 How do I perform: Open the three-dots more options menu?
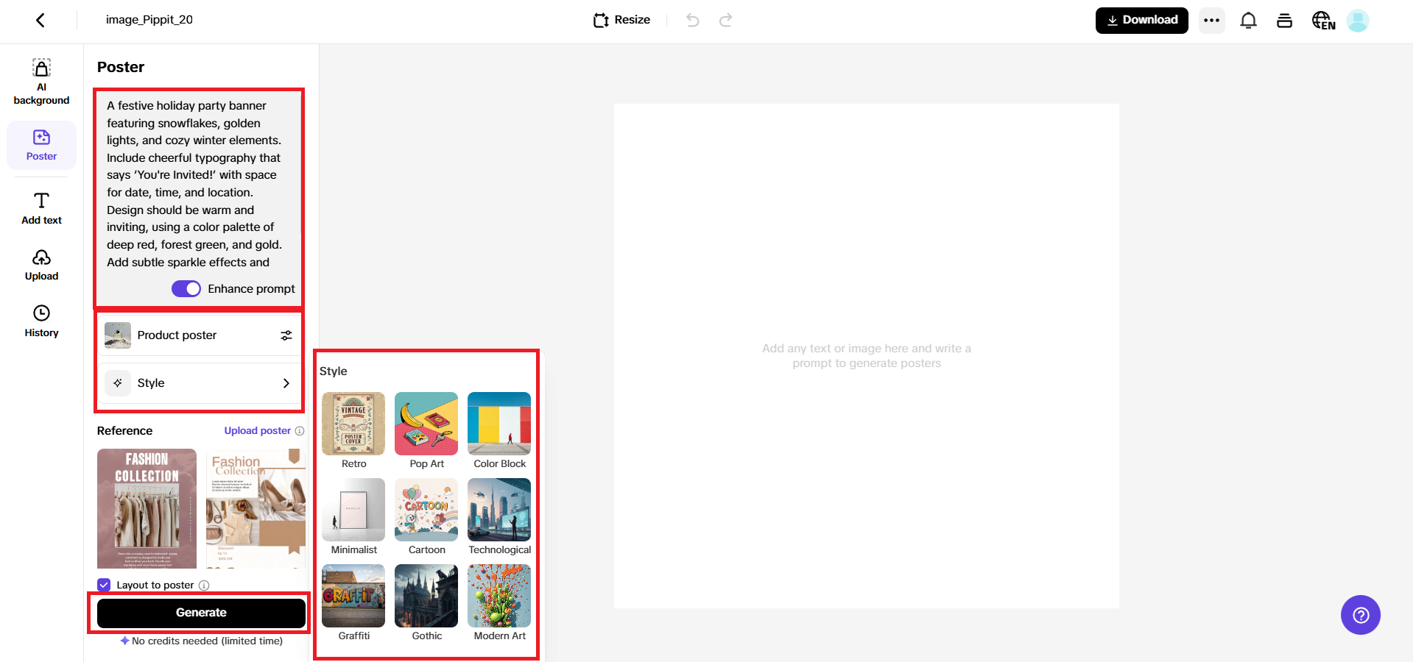pyautogui.click(x=1211, y=20)
